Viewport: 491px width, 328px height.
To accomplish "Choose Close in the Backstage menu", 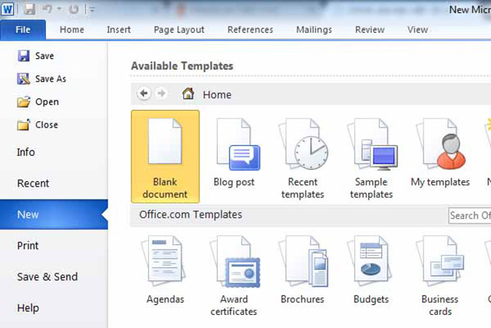I will coord(38,124).
